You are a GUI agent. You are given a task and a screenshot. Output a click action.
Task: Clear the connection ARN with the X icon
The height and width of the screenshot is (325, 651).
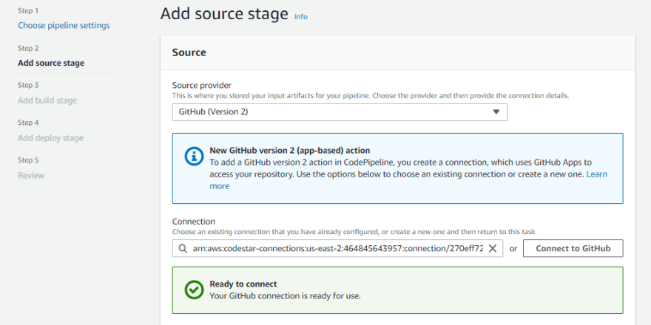pos(493,248)
